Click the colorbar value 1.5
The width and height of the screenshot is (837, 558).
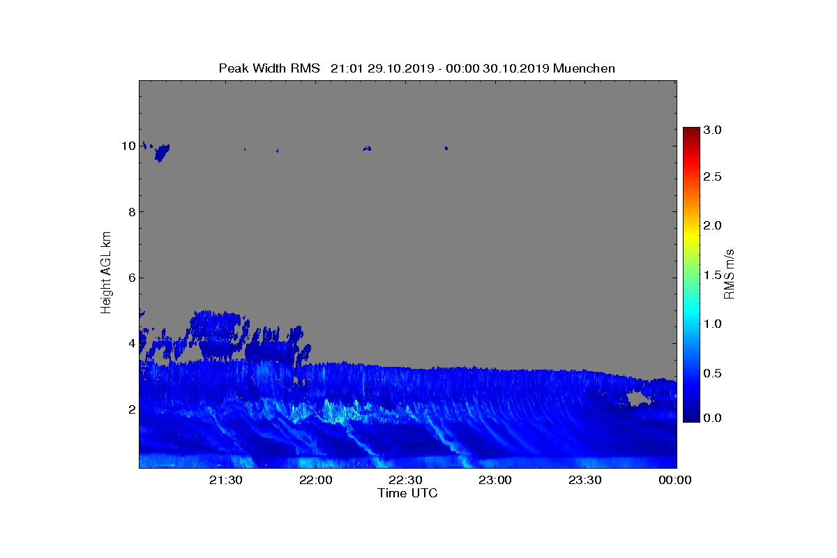[712, 275]
